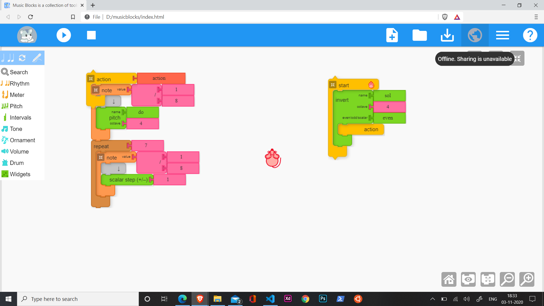Select the Widgets palette

click(20, 174)
